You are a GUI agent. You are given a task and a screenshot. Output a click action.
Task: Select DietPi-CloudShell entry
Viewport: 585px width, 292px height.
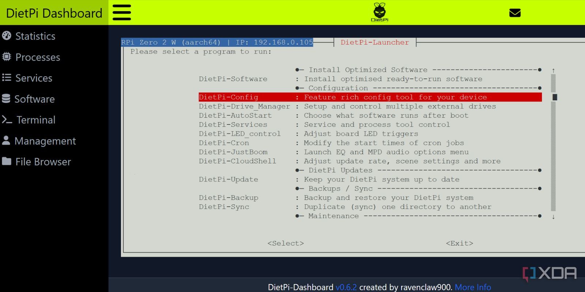click(238, 161)
